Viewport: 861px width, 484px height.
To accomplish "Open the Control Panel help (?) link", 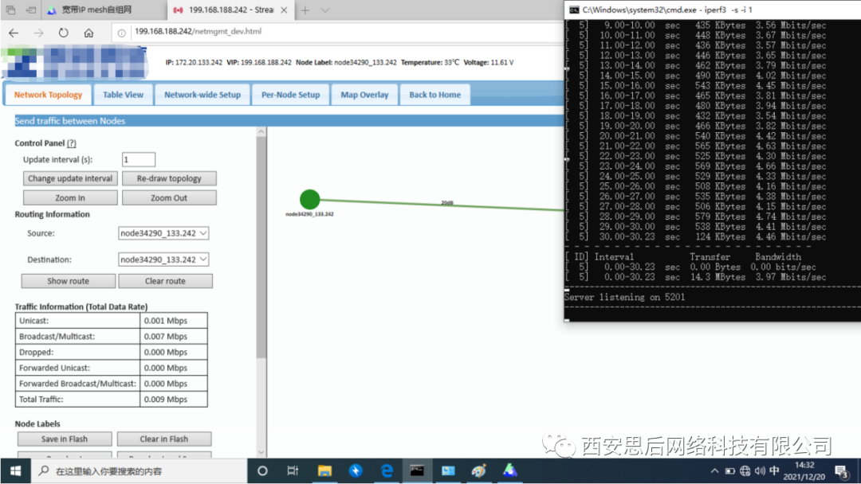I will tap(72, 143).
